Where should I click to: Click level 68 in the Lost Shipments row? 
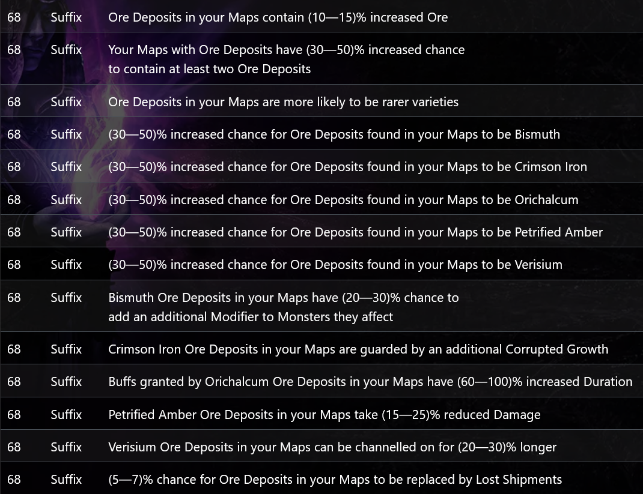[x=14, y=479]
